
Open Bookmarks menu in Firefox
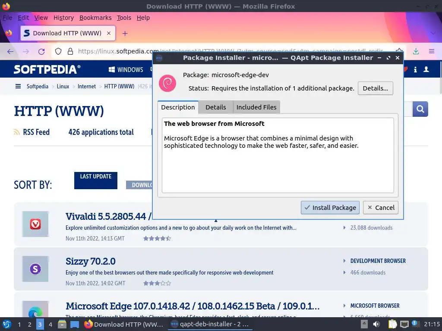[x=95, y=18]
